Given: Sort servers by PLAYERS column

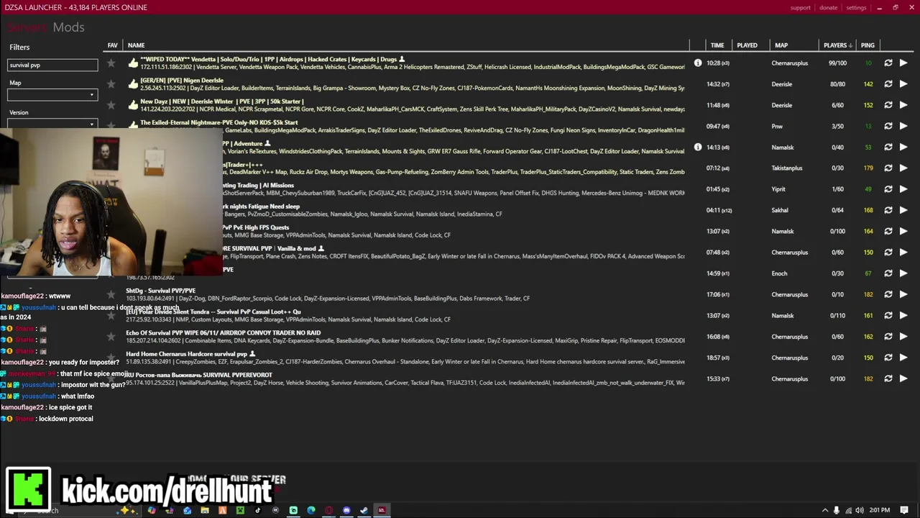Looking at the screenshot, I should coord(838,45).
